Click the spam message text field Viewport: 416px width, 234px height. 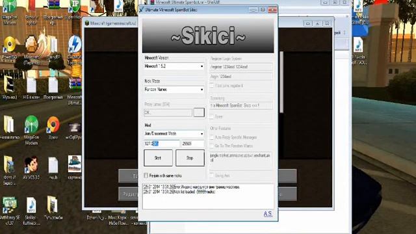click(241, 105)
